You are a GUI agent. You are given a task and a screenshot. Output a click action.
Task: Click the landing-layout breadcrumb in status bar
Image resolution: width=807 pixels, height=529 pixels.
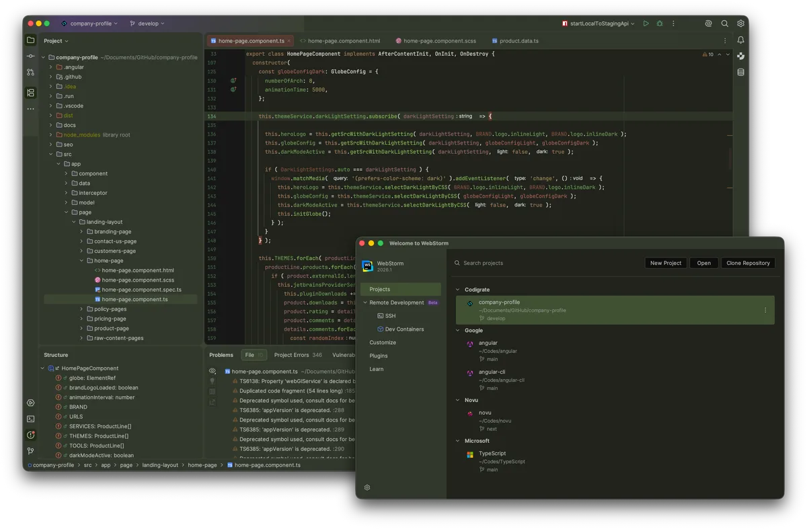coord(160,465)
